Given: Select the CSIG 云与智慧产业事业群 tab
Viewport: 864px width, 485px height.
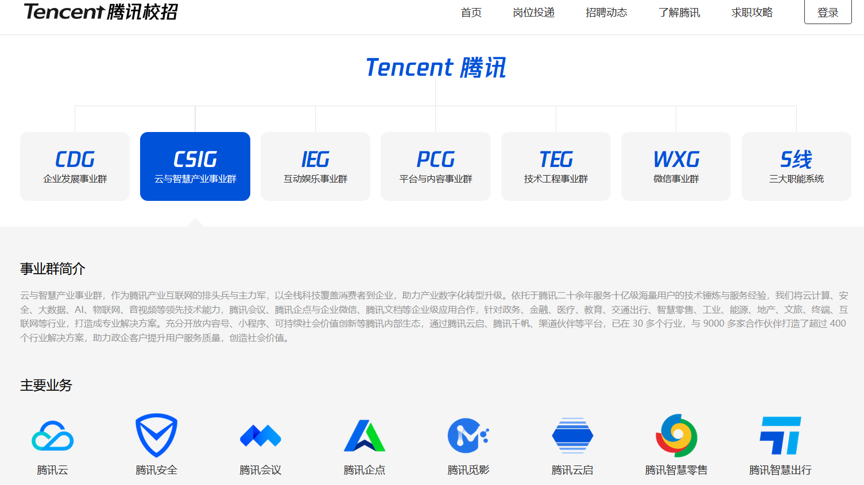Looking at the screenshot, I should coord(195,166).
